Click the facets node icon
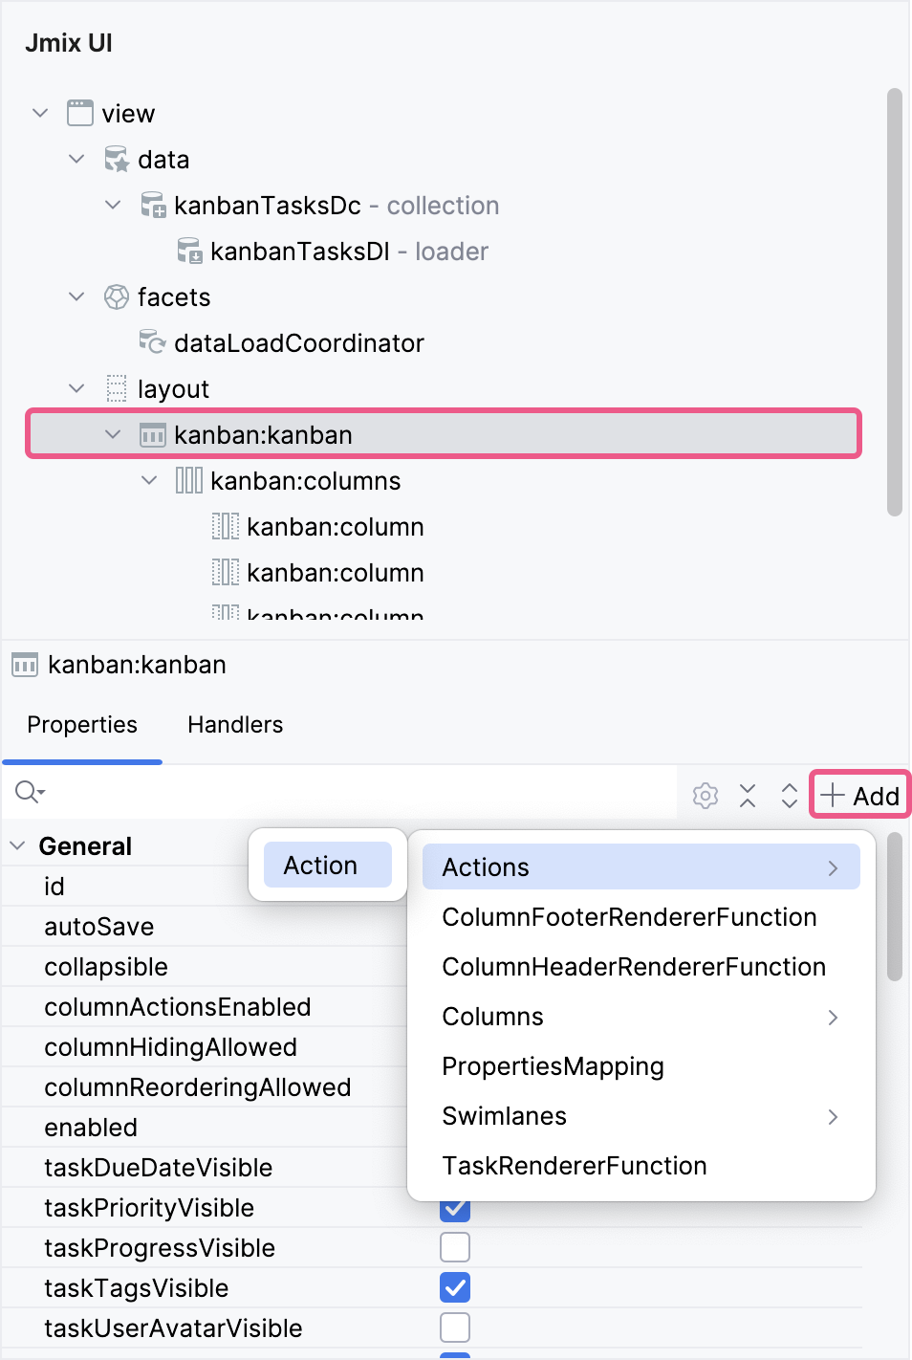912x1360 pixels. click(116, 296)
